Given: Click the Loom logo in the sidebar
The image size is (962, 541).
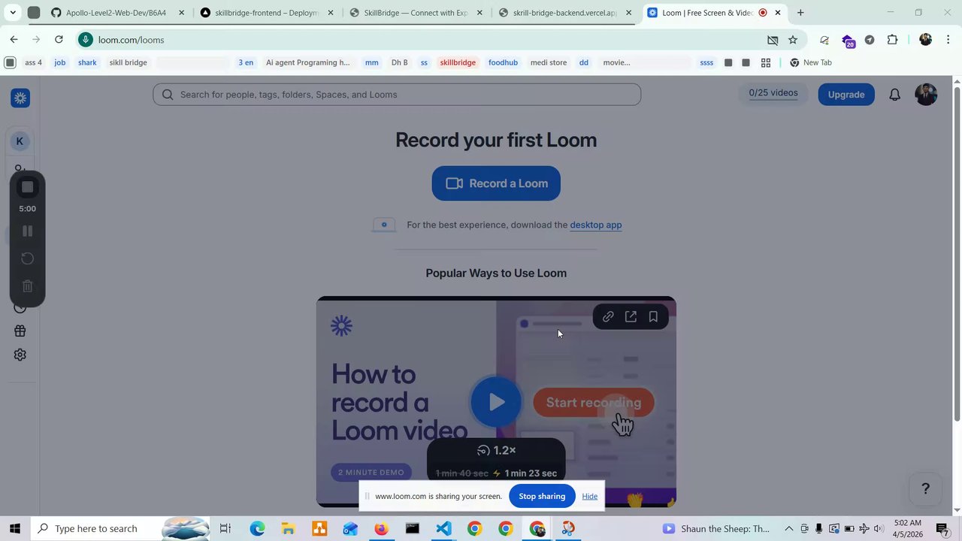Looking at the screenshot, I should click(20, 98).
